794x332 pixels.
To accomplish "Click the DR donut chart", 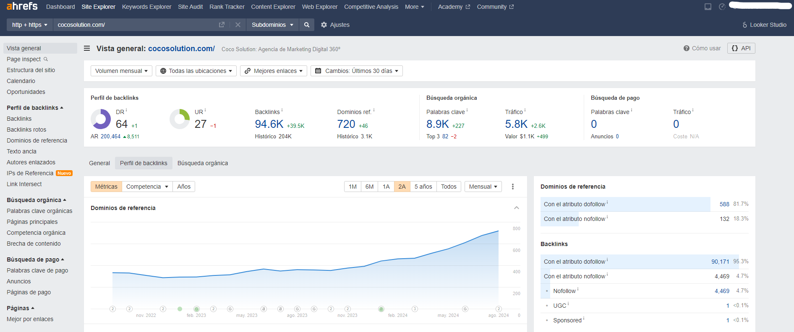I will click(101, 119).
